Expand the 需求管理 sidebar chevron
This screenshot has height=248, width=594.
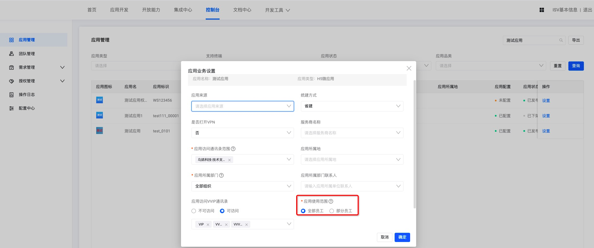coord(62,67)
